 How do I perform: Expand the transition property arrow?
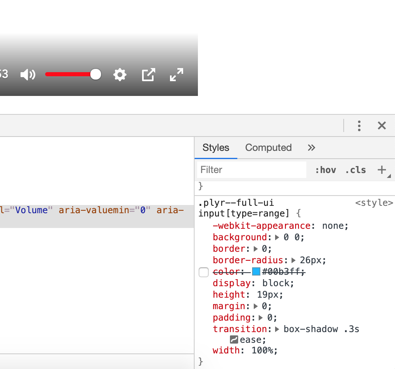pos(276,329)
